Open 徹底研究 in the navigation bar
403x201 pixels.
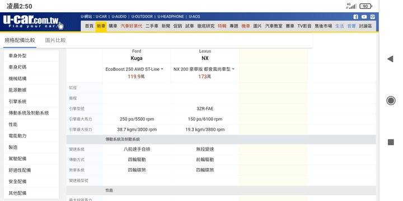click(x=206, y=26)
